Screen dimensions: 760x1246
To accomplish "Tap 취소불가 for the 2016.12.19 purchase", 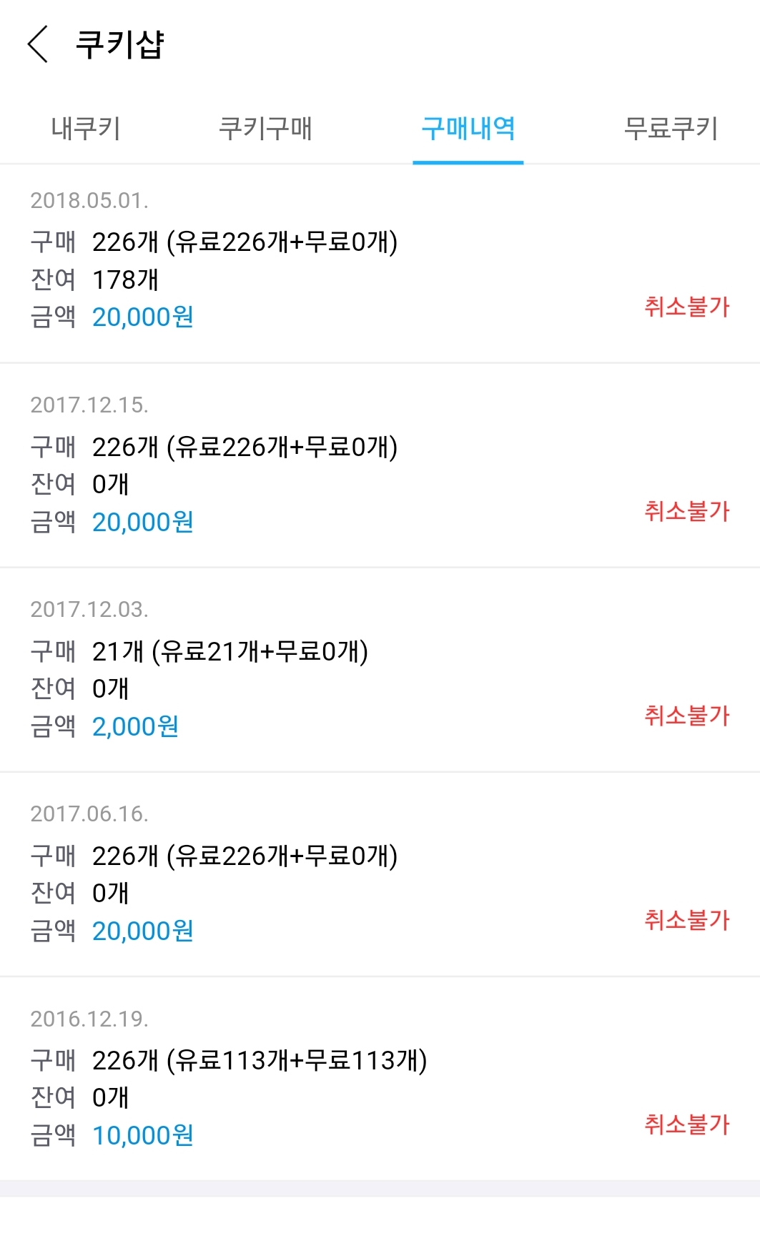I will coord(687,1124).
